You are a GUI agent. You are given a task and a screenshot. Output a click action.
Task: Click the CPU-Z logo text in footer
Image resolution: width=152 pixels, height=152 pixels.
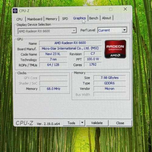click(24, 123)
